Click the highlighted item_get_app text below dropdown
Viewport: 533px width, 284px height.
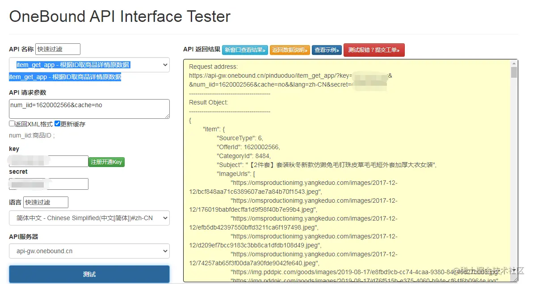pos(65,77)
